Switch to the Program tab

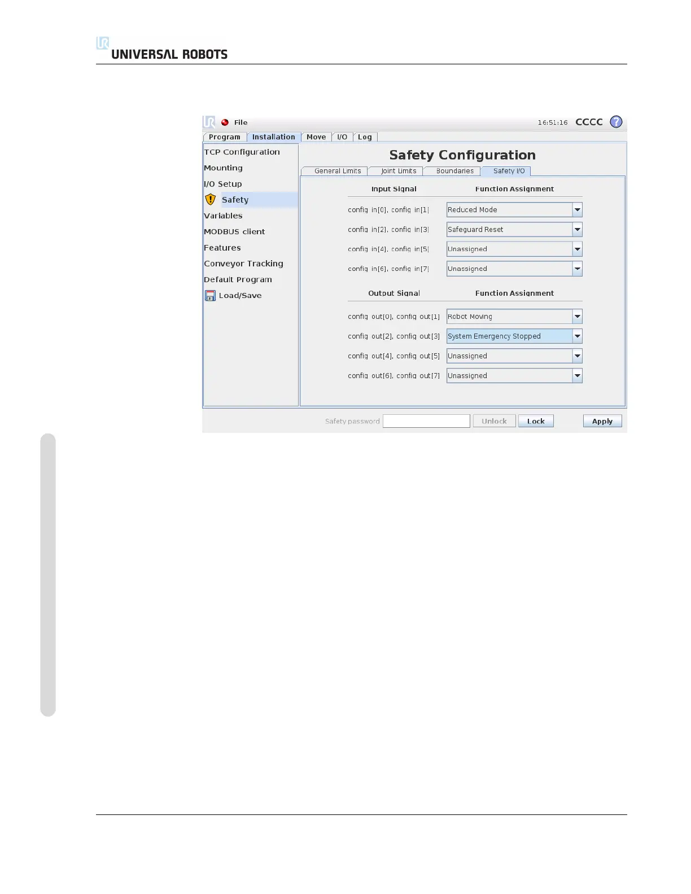[x=224, y=137]
